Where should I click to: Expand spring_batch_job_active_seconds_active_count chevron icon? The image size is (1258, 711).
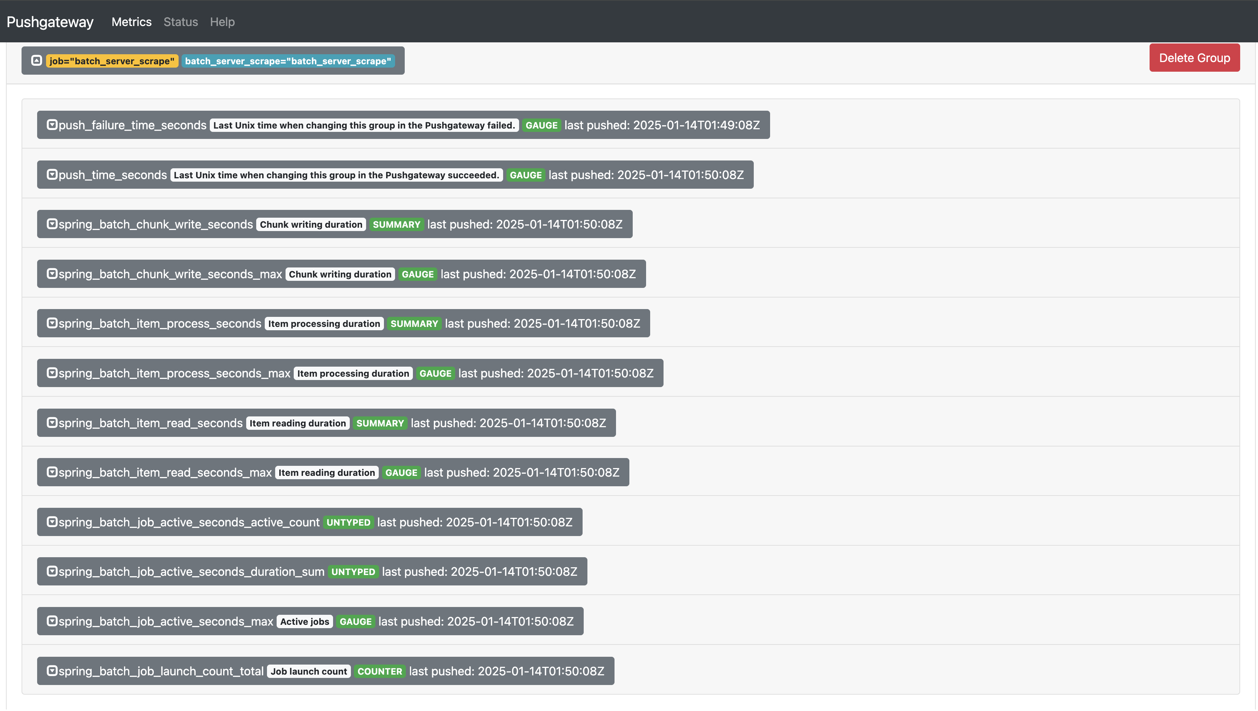52,522
